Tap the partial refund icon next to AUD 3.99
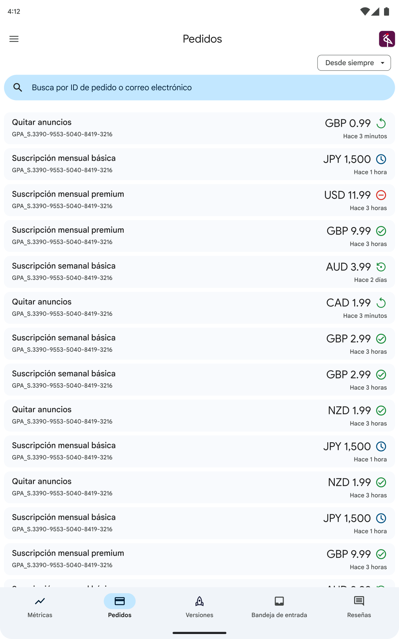This screenshot has width=399, height=639. [x=381, y=267]
